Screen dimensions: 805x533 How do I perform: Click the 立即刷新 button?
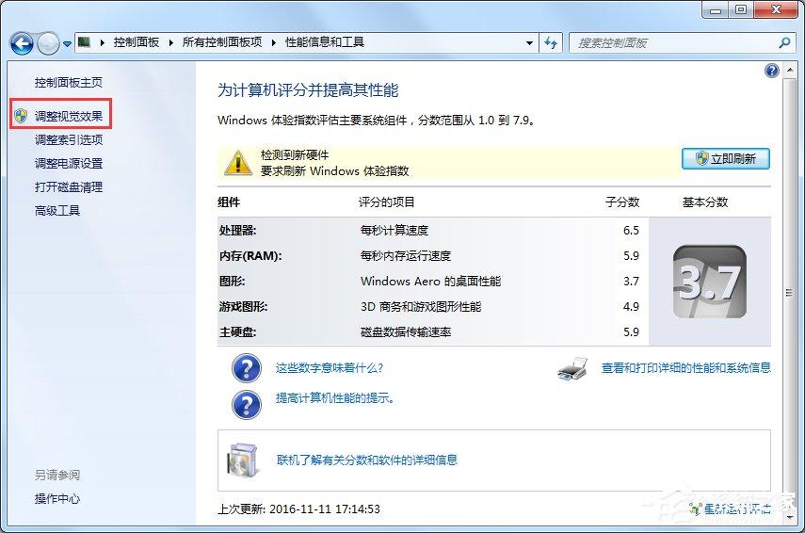pos(725,158)
